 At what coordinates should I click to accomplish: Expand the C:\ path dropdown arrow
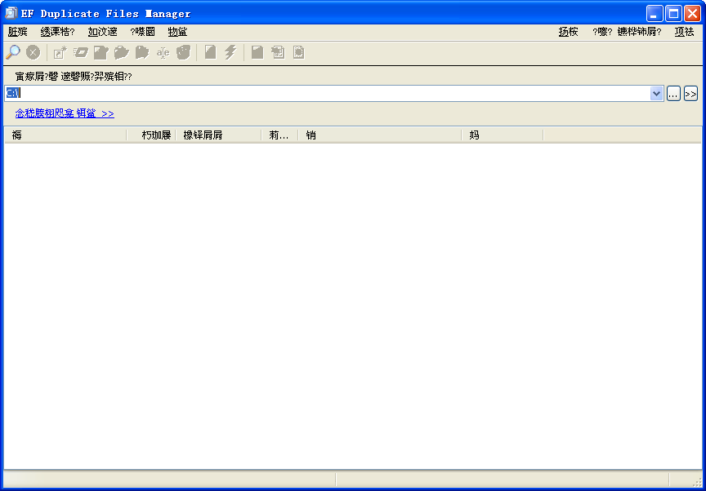[656, 94]
